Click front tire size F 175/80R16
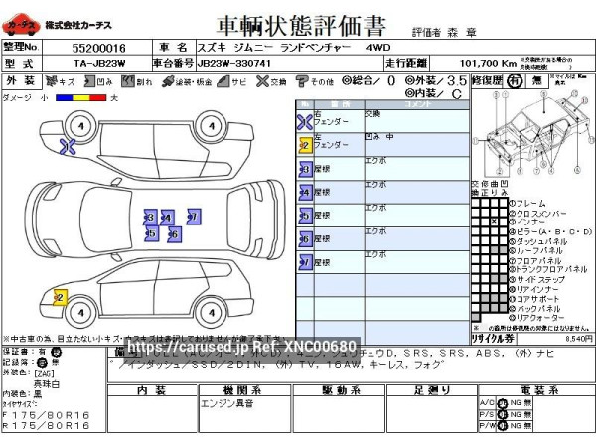The width and height of the screenshot is (596, 447). point(46,415)
